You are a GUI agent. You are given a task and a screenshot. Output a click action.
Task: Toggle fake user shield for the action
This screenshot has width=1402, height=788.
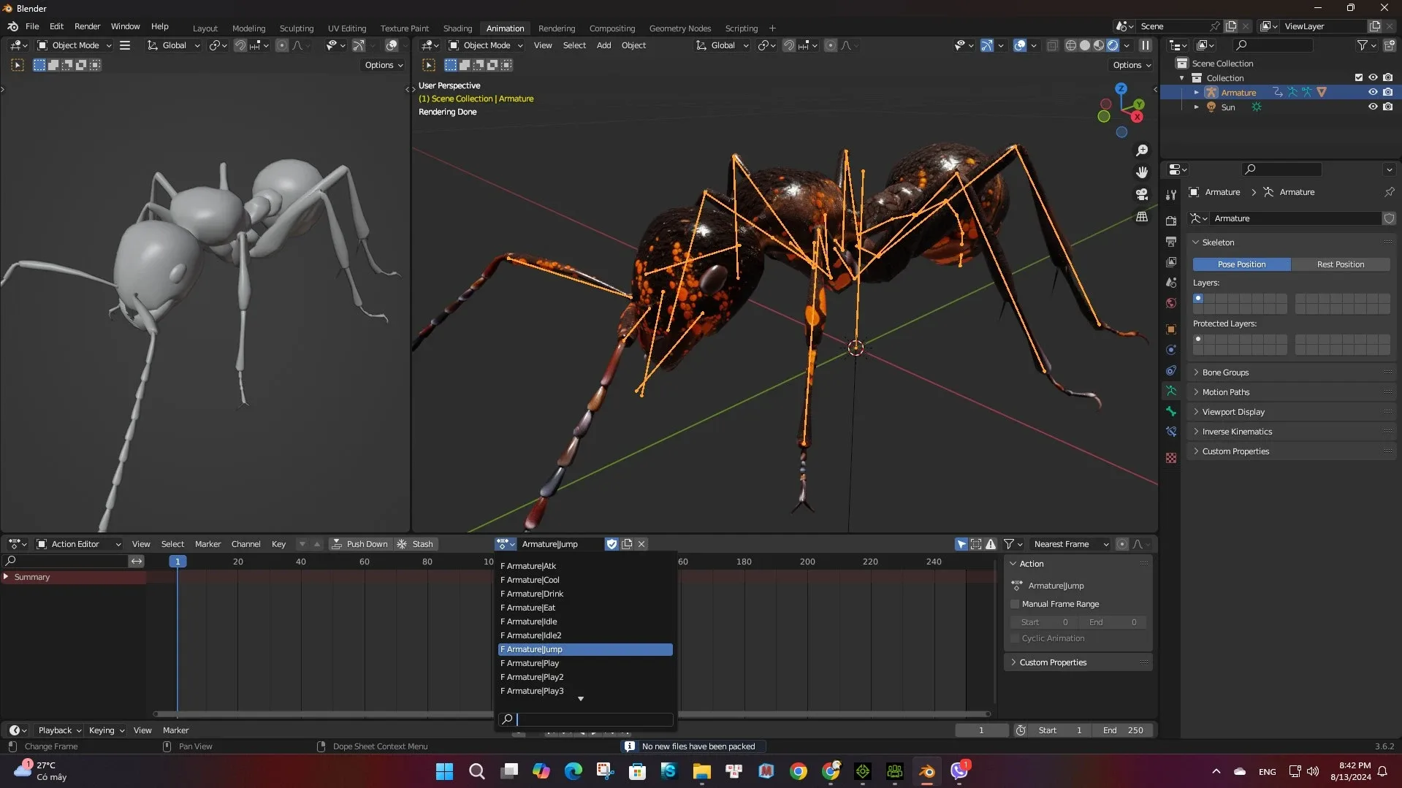(612, 544)
